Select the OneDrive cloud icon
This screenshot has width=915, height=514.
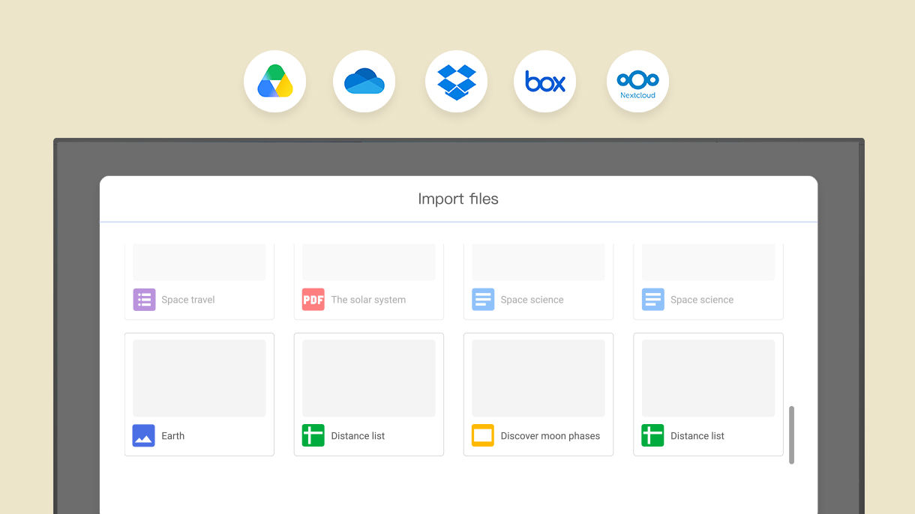pos(364,81)
